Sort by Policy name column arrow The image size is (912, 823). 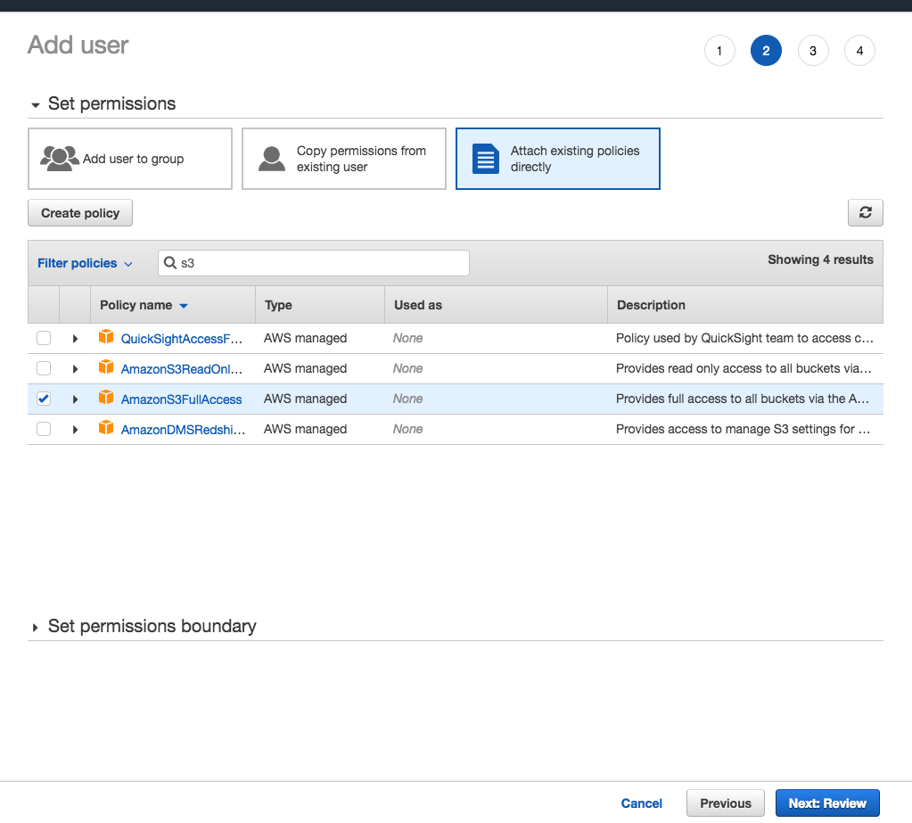184,306
